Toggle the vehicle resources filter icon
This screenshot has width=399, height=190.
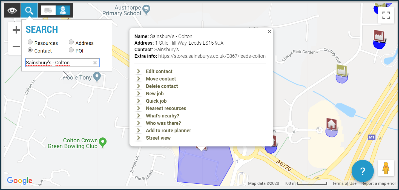click(x=48, y=10)
